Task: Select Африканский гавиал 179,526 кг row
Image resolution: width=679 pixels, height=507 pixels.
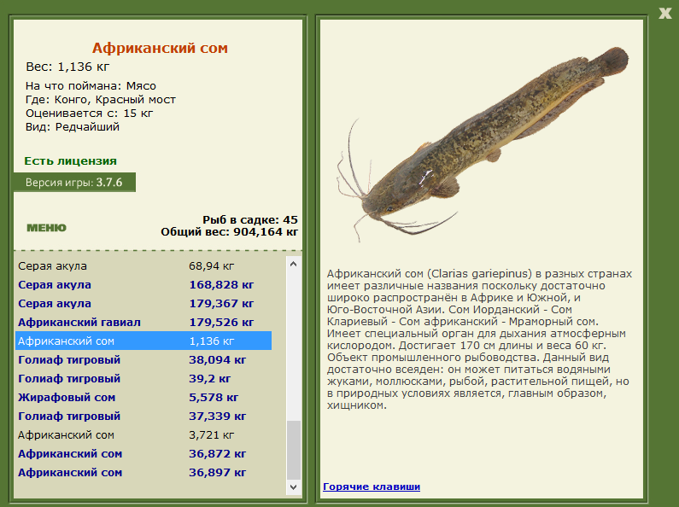Action: tap(143, 323)
